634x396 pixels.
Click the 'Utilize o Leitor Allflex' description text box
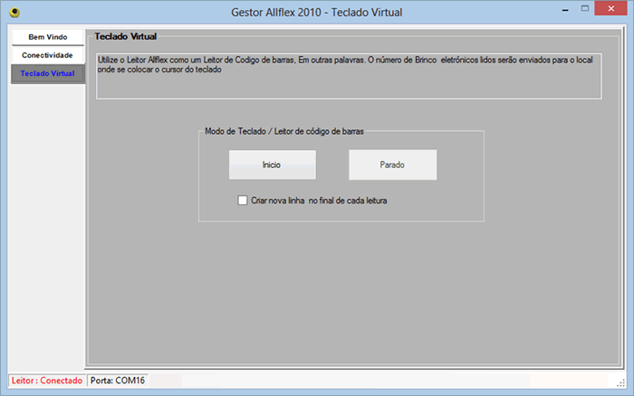click(349, 76)
